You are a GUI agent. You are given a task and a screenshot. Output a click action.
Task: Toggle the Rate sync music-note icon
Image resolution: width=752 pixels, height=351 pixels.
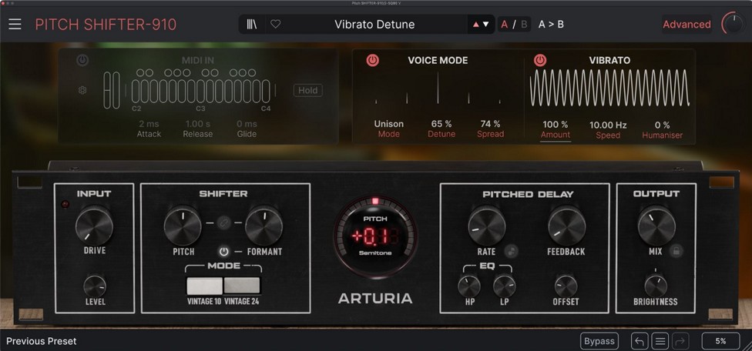click(512, 251)
